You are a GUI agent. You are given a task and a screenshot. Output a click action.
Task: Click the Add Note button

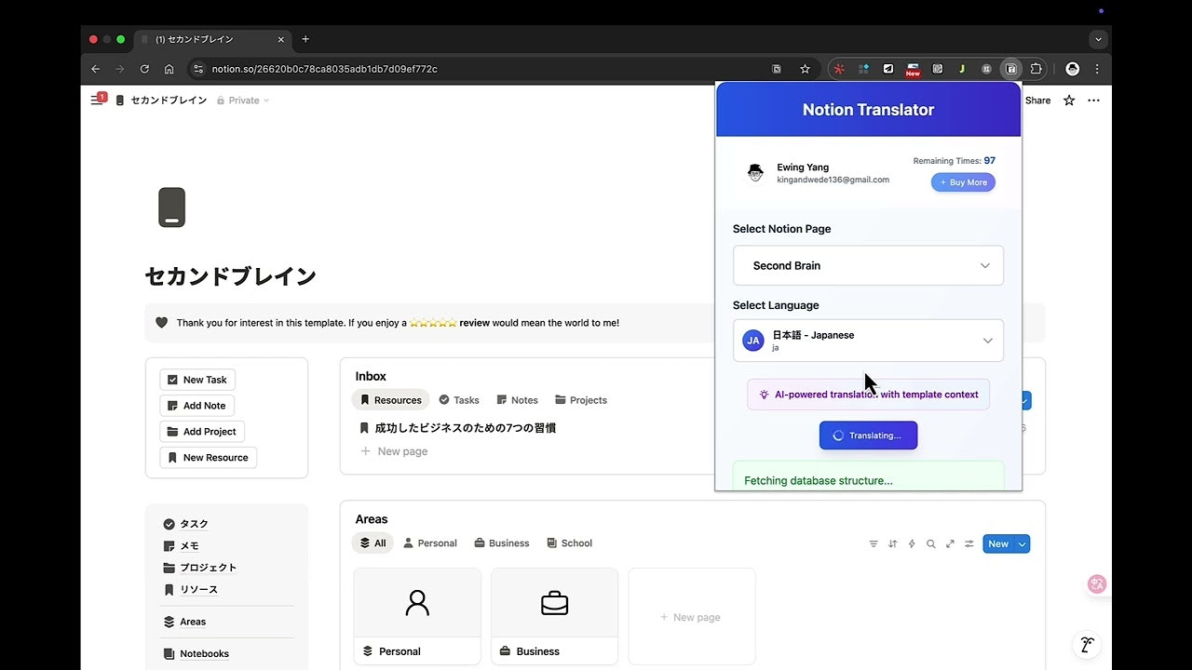coord(196,406)
